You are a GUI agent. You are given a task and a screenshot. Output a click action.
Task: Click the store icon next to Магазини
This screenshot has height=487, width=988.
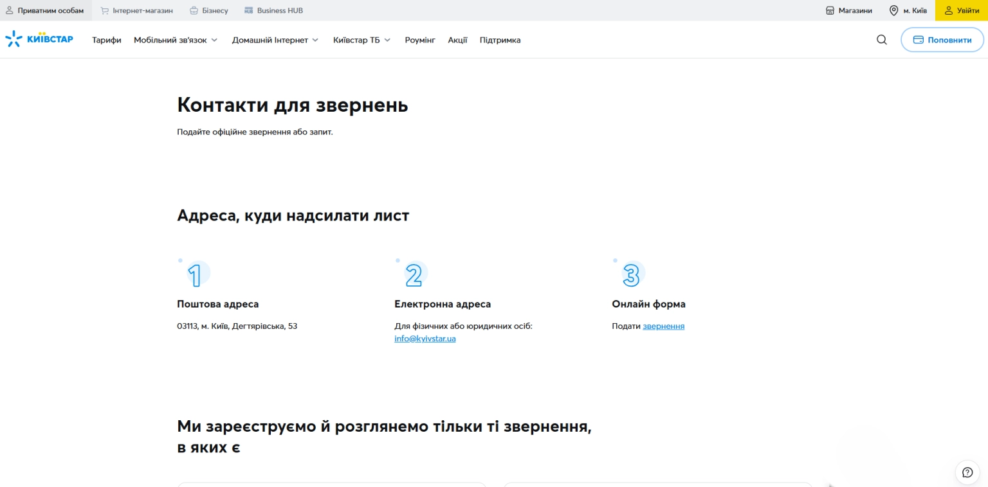point(830,10)
